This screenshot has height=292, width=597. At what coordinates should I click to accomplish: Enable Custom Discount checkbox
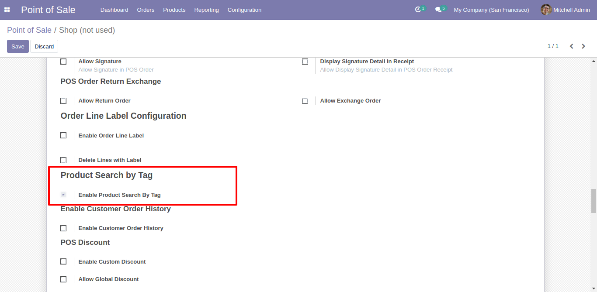point(63,262)
